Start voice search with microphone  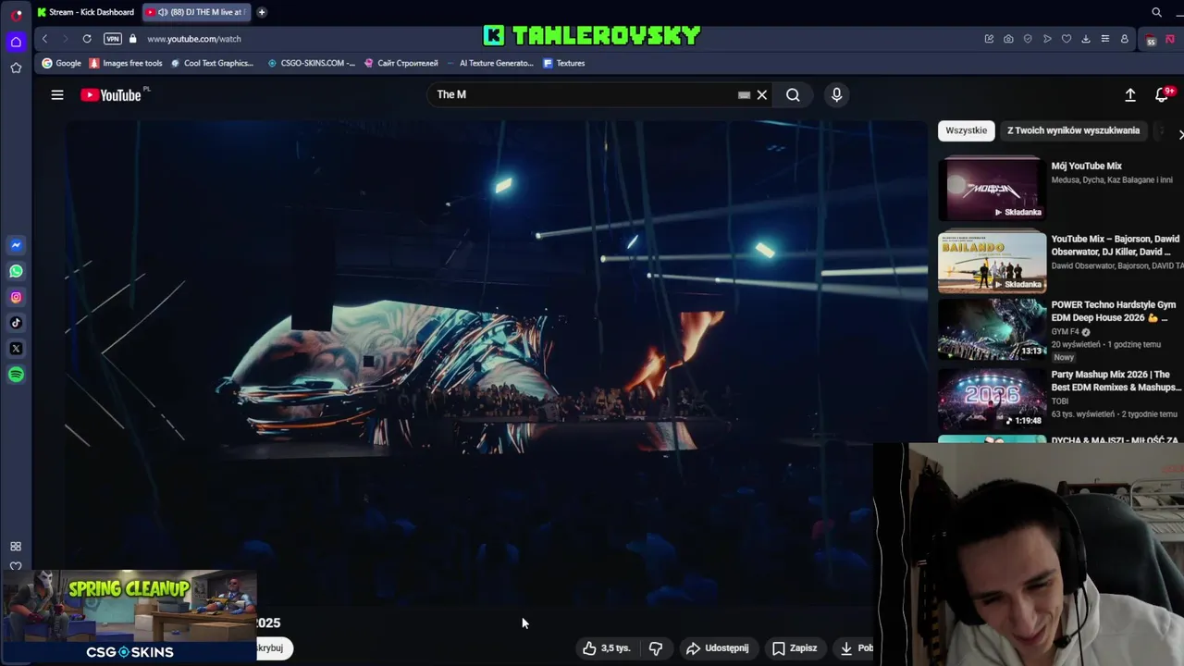tap(836, 94)
